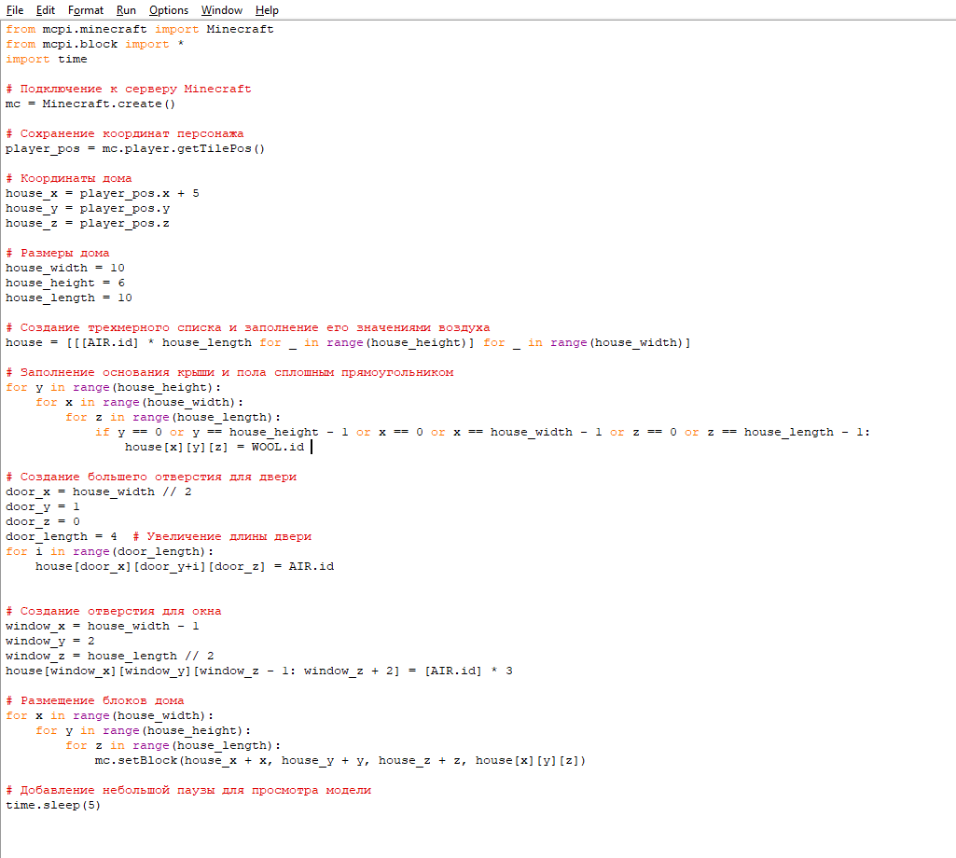Viewport: 956px width, 858px height.
Task: Click line 'house_width = 10'
Action: [x=65, y=269]
